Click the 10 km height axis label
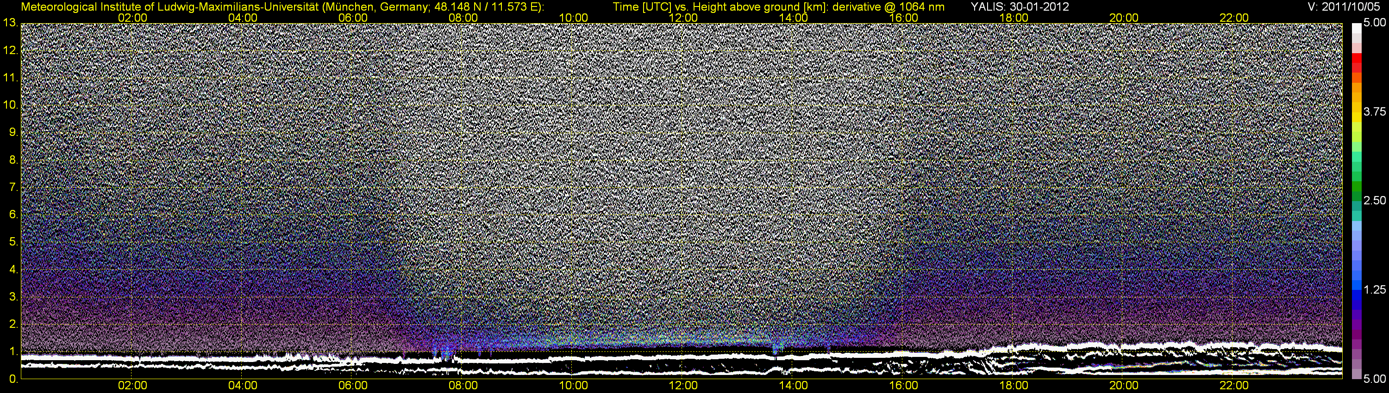 pyautogui.click(x=10, y=105)
